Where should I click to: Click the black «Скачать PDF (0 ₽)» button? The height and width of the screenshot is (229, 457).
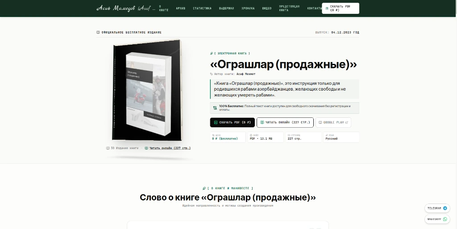tap(232, 122)
